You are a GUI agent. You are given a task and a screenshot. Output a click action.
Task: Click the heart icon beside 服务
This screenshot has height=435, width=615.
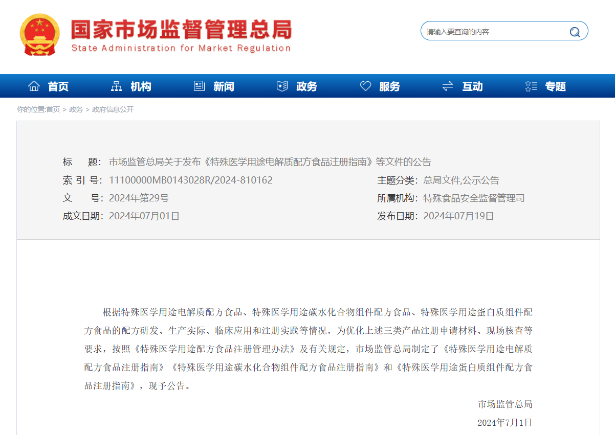point(365,86)
